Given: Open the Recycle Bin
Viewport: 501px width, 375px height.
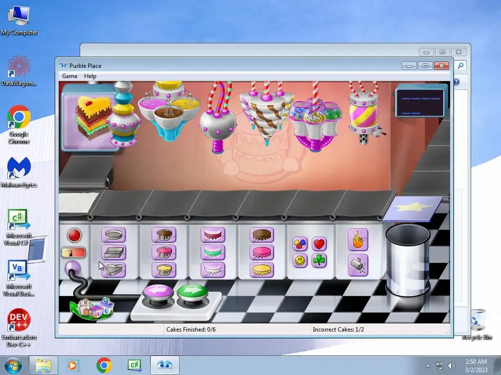Looking at the screenshot, I should (478, 325).
